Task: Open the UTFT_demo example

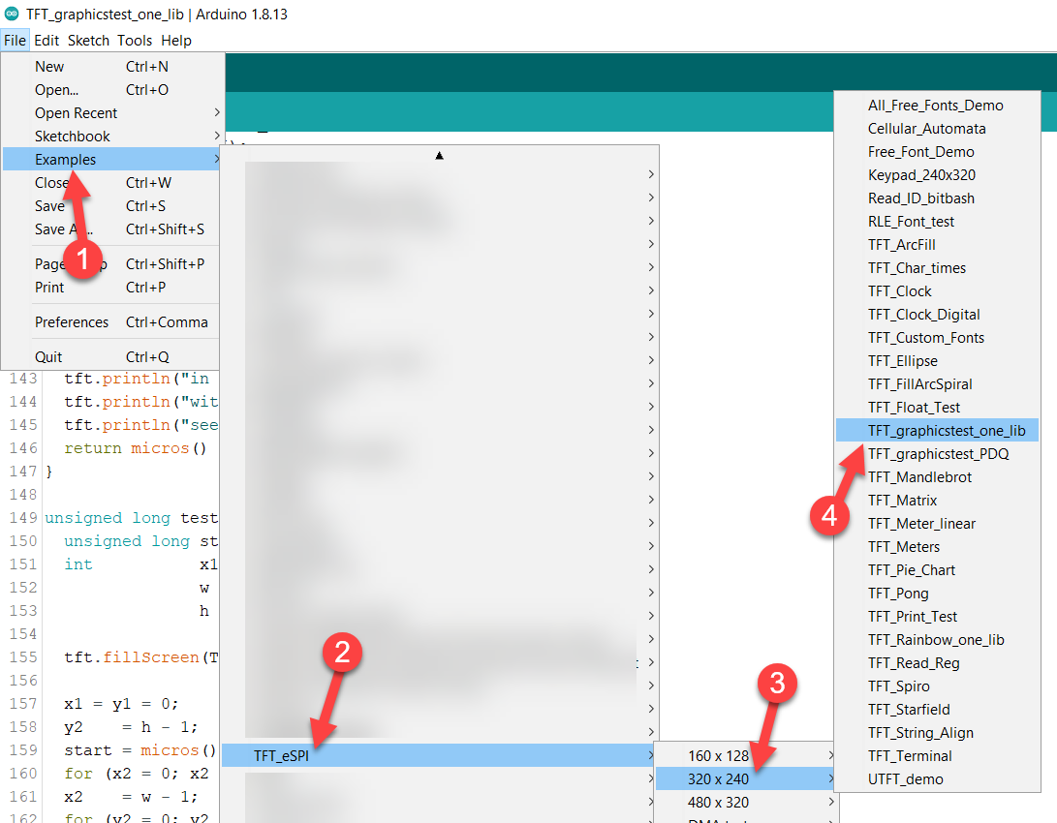Action: (937, 779)
